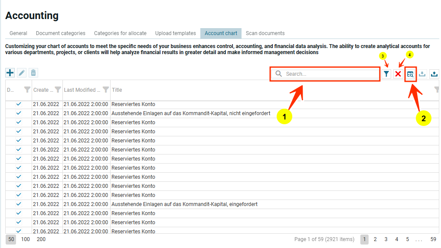
Task: Click the edit pencil icon
Action: 22,73
